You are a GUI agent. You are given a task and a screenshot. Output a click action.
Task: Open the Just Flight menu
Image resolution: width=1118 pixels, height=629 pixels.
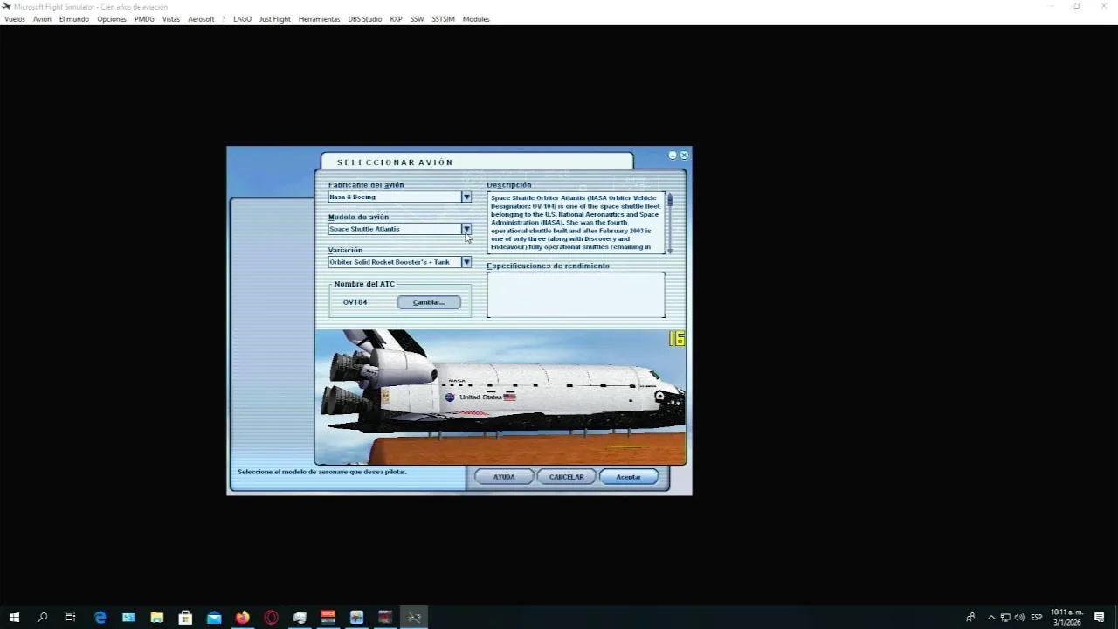pyautogui.click(x=274, y=19)
